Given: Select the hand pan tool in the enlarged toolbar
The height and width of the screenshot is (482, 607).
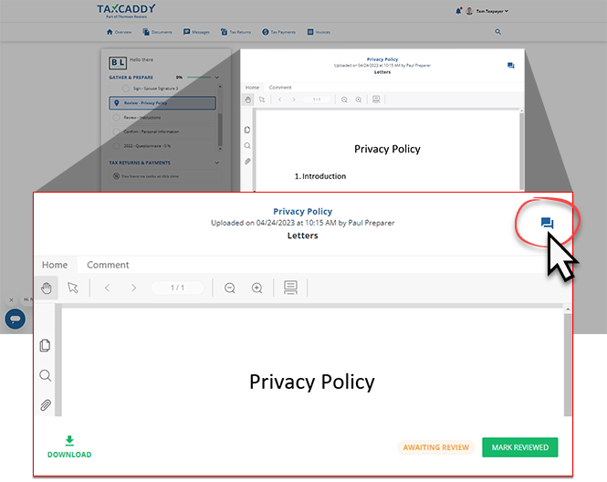Looking at the screenshot, I should pos(47,288).
